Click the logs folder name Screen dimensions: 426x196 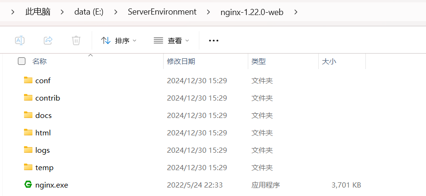[x=43, y=150]
